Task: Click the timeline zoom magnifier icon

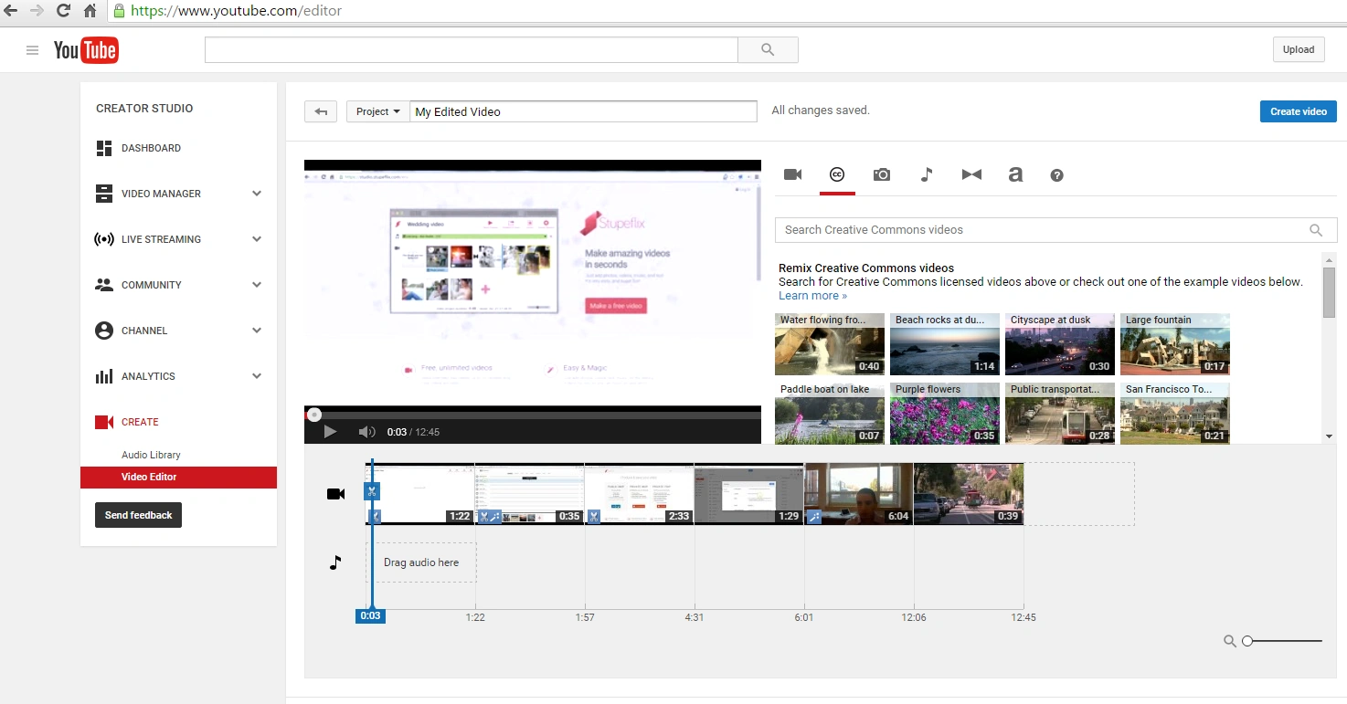Action: (x=1230, y=641)
